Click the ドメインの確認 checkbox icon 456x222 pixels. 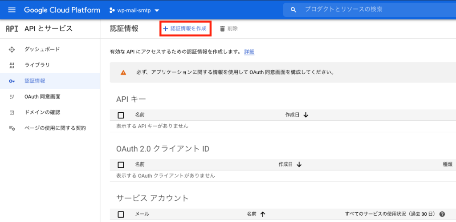click(12, 112)
